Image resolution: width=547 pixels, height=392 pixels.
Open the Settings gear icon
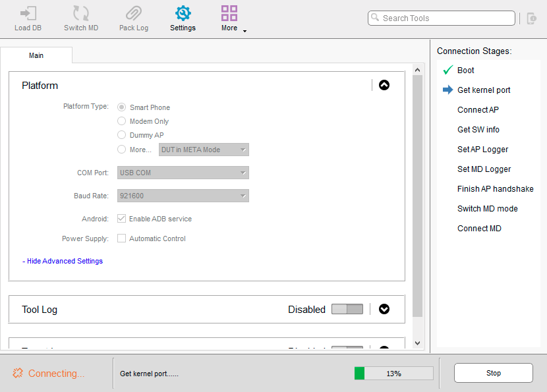click(x=183, y=14)
